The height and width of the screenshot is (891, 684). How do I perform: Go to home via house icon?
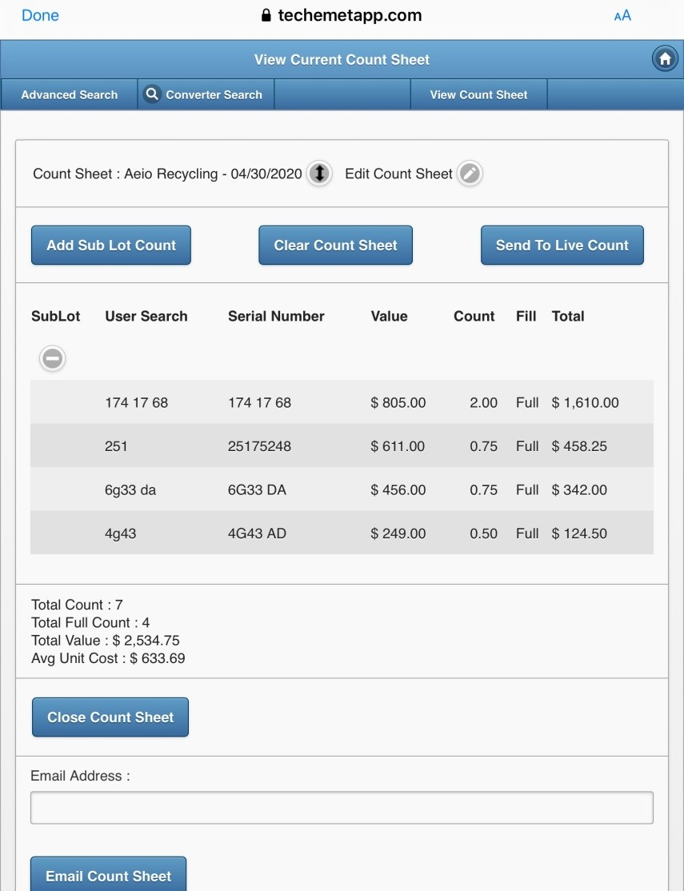pyautogui.click(x=664, y=59)
